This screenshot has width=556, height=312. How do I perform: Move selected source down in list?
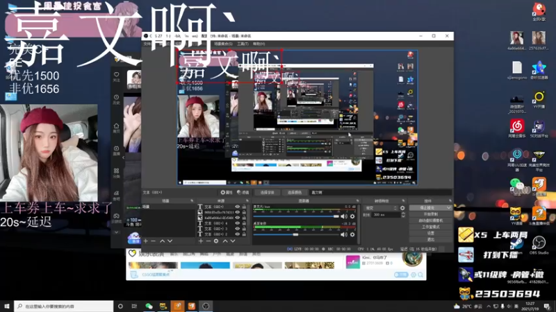pyautogui.click(x=233, y=241)
